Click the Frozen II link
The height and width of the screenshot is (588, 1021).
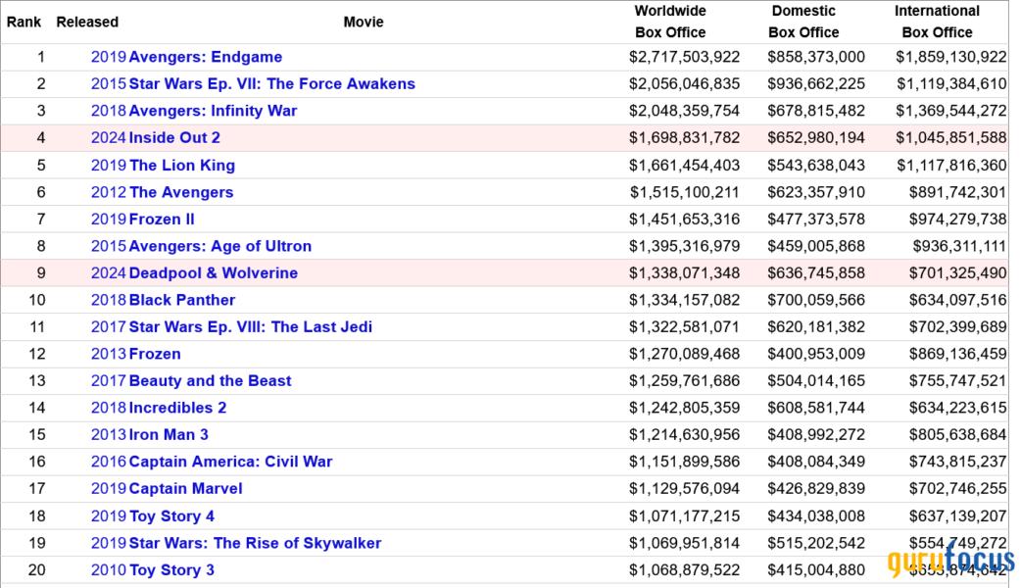[162, 219]
